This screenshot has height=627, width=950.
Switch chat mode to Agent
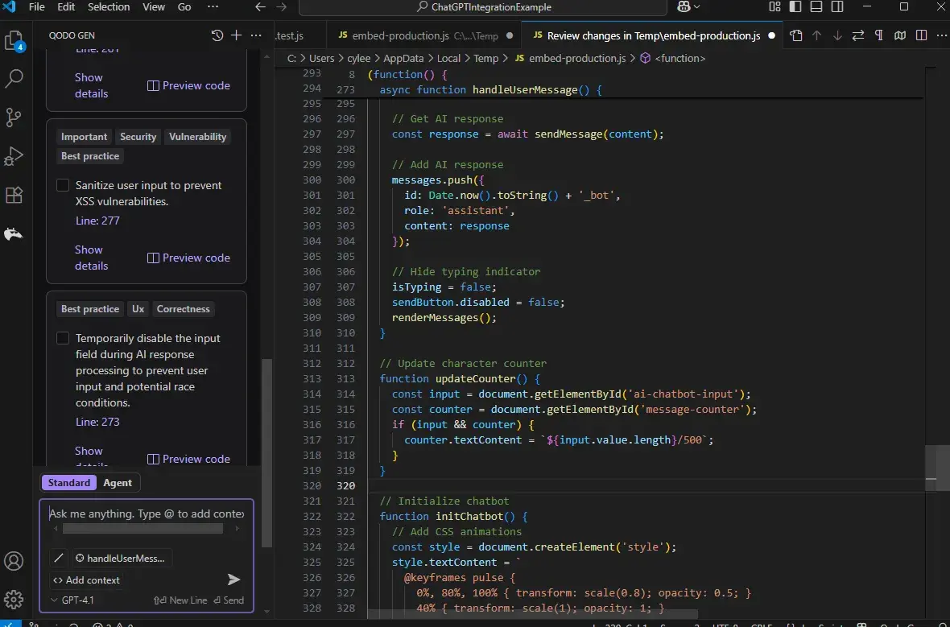118,483
